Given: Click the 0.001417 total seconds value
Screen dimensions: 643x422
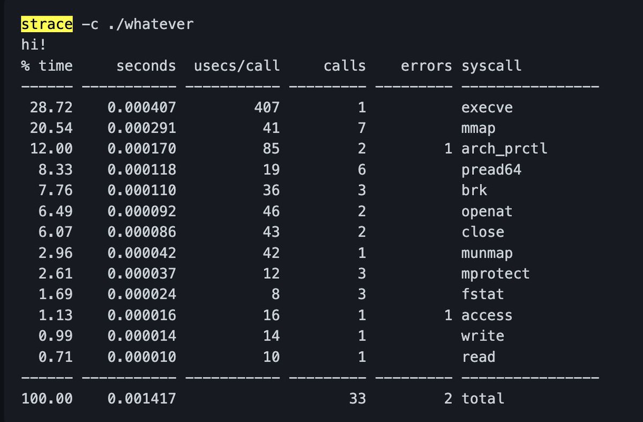Looking at the screenshot, I should 141,398.
